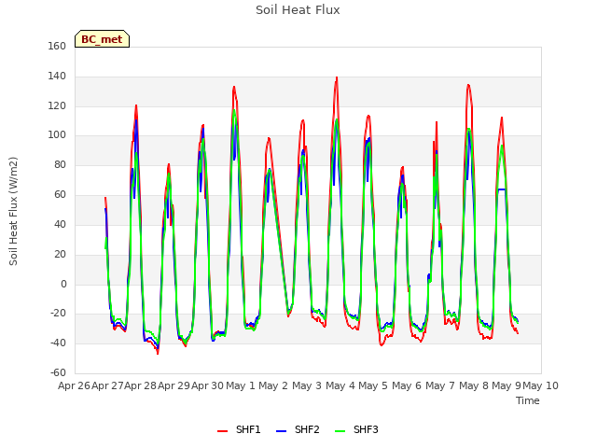Image resolution: width=597 pixels, height=448 pixels.
Task: Click the May 1 x-axis label
Action: coord(241,385)
